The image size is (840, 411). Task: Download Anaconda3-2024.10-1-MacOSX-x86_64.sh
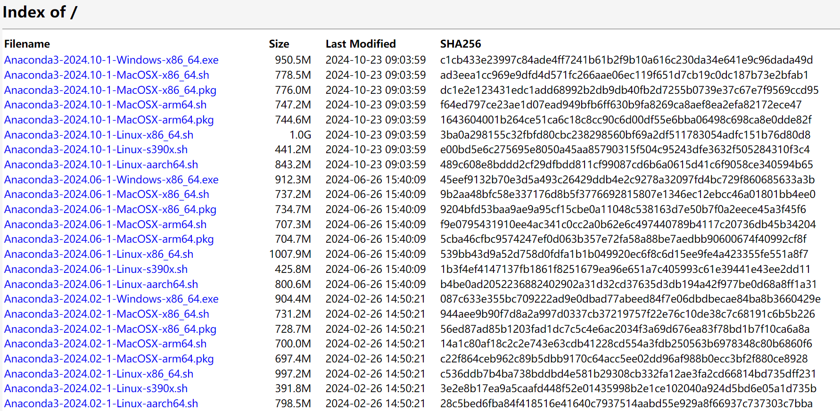pos(107,75)
